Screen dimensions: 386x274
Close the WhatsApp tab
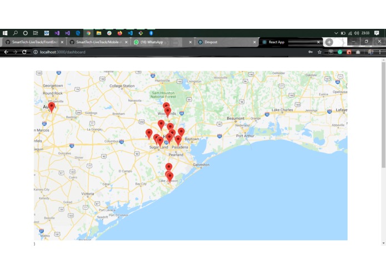click(x=191, y=42)
